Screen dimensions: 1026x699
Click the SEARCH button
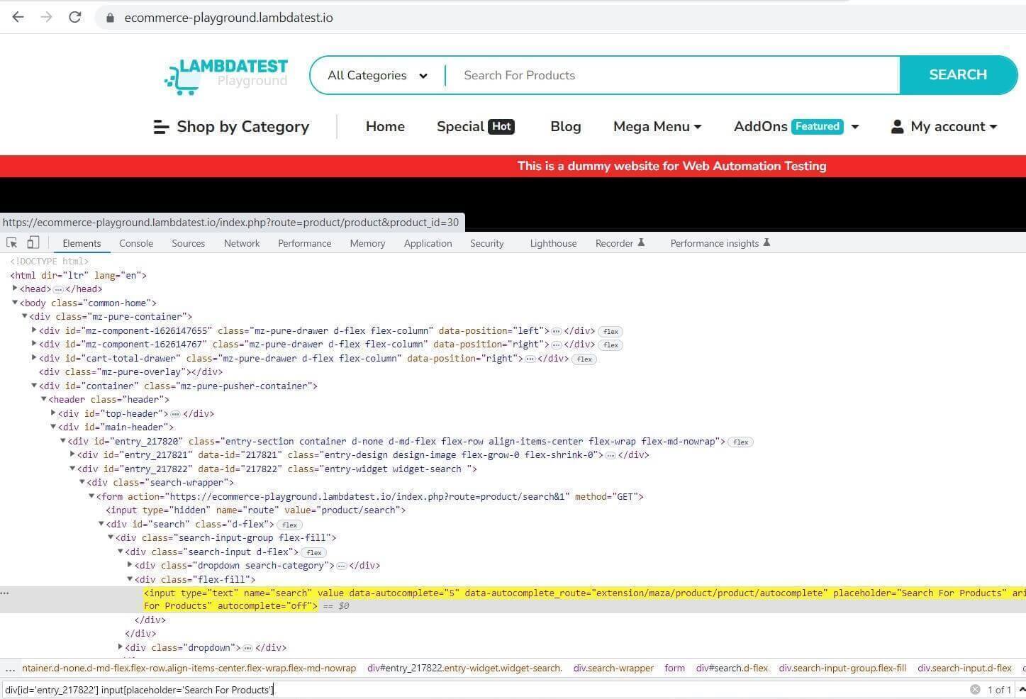[957, 74]
